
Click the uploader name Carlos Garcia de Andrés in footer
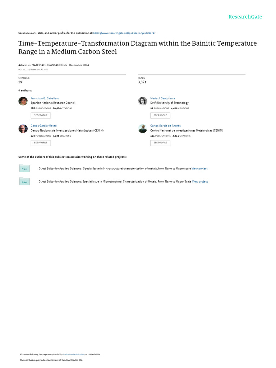[x=73, y=354]
